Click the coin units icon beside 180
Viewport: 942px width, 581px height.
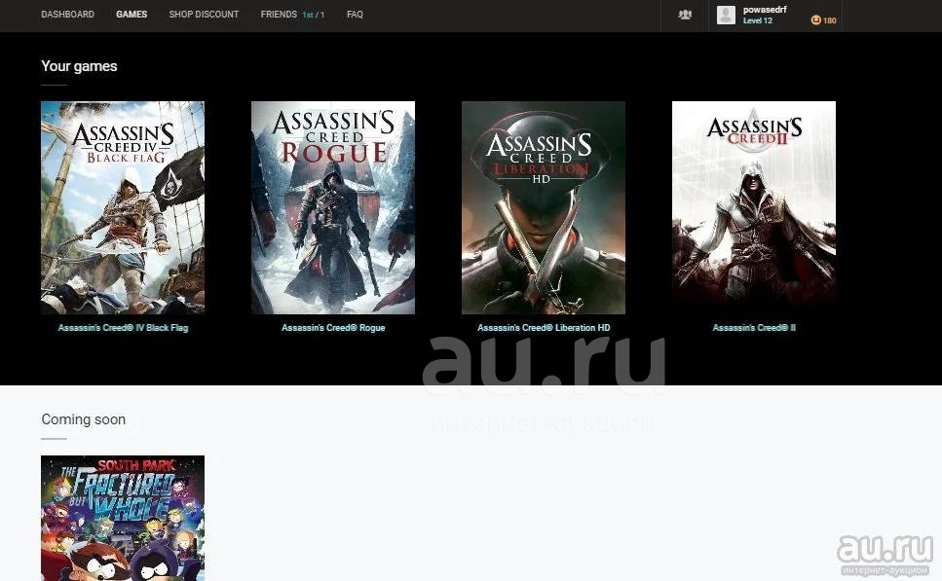tap(815, 19)
